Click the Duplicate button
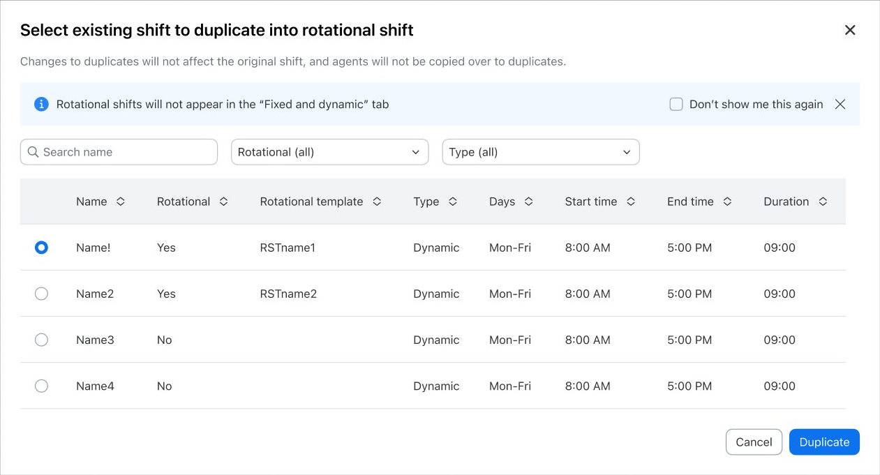Viewport: 880px width, 475px height. (x=824, y=442)
